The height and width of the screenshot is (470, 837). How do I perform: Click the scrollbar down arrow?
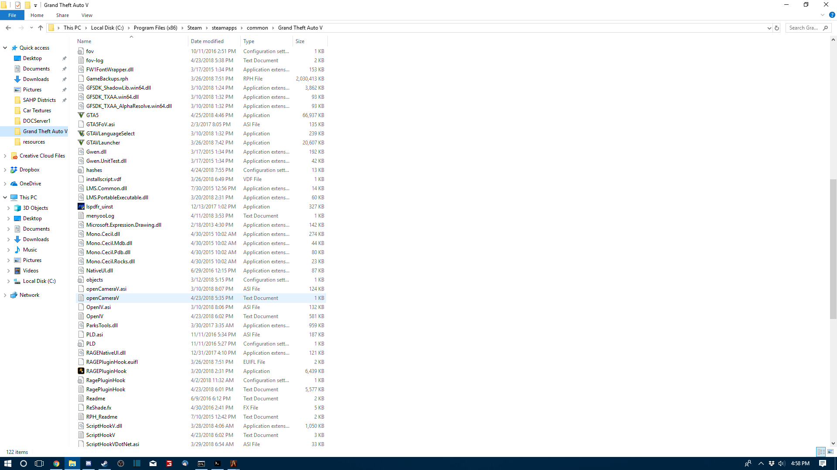(833, 443)
